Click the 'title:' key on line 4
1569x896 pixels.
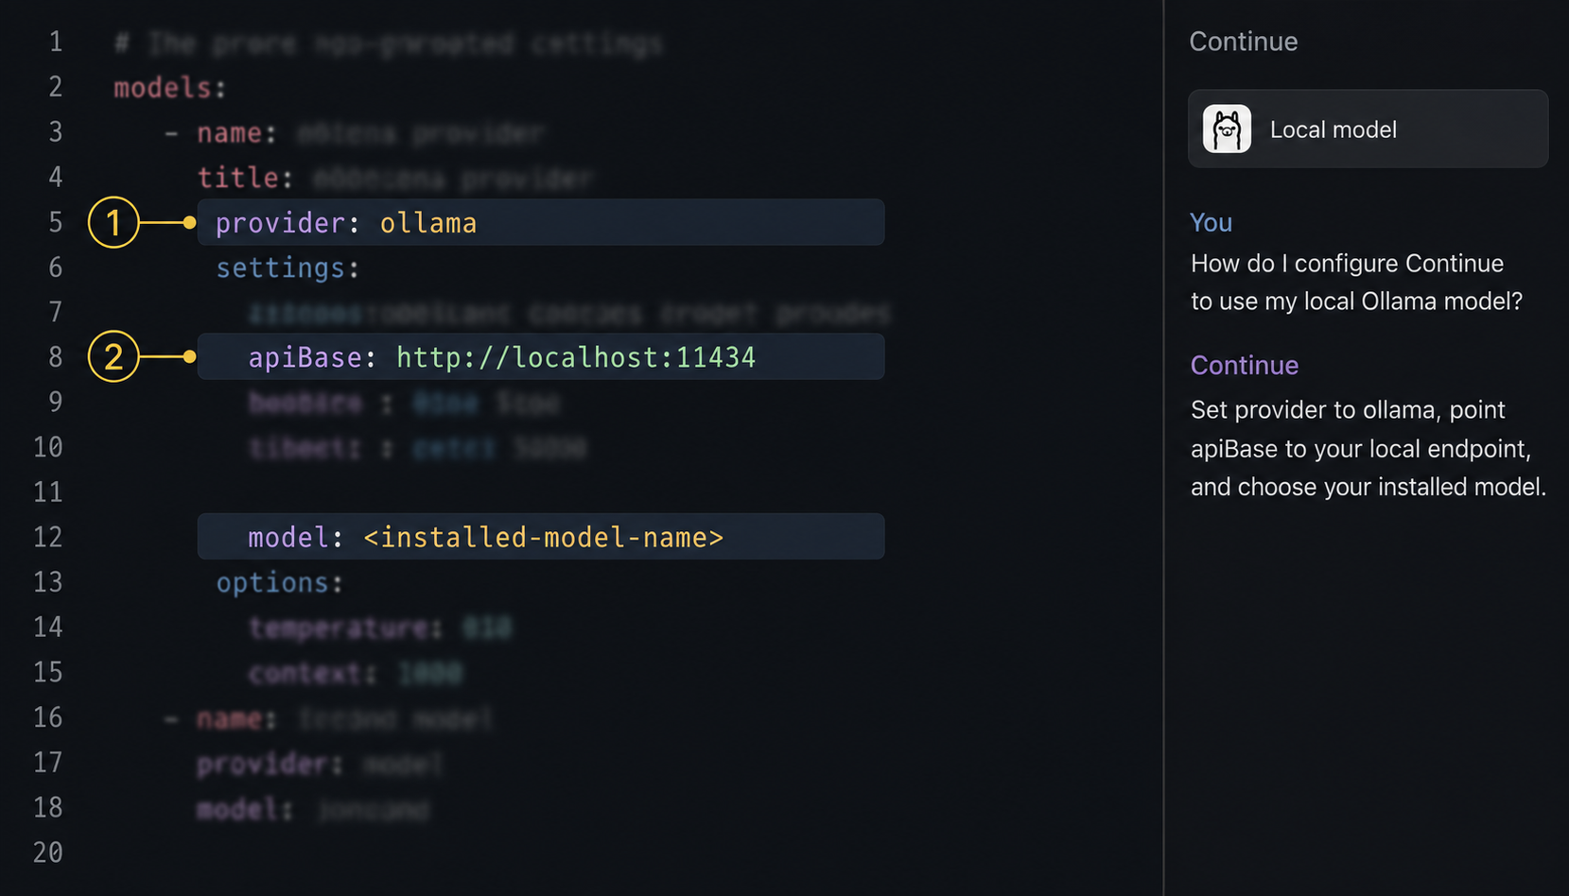click(246, 178)
